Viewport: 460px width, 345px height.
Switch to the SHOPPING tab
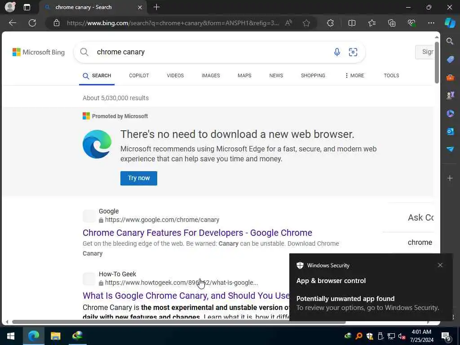(x=313, y=75)
